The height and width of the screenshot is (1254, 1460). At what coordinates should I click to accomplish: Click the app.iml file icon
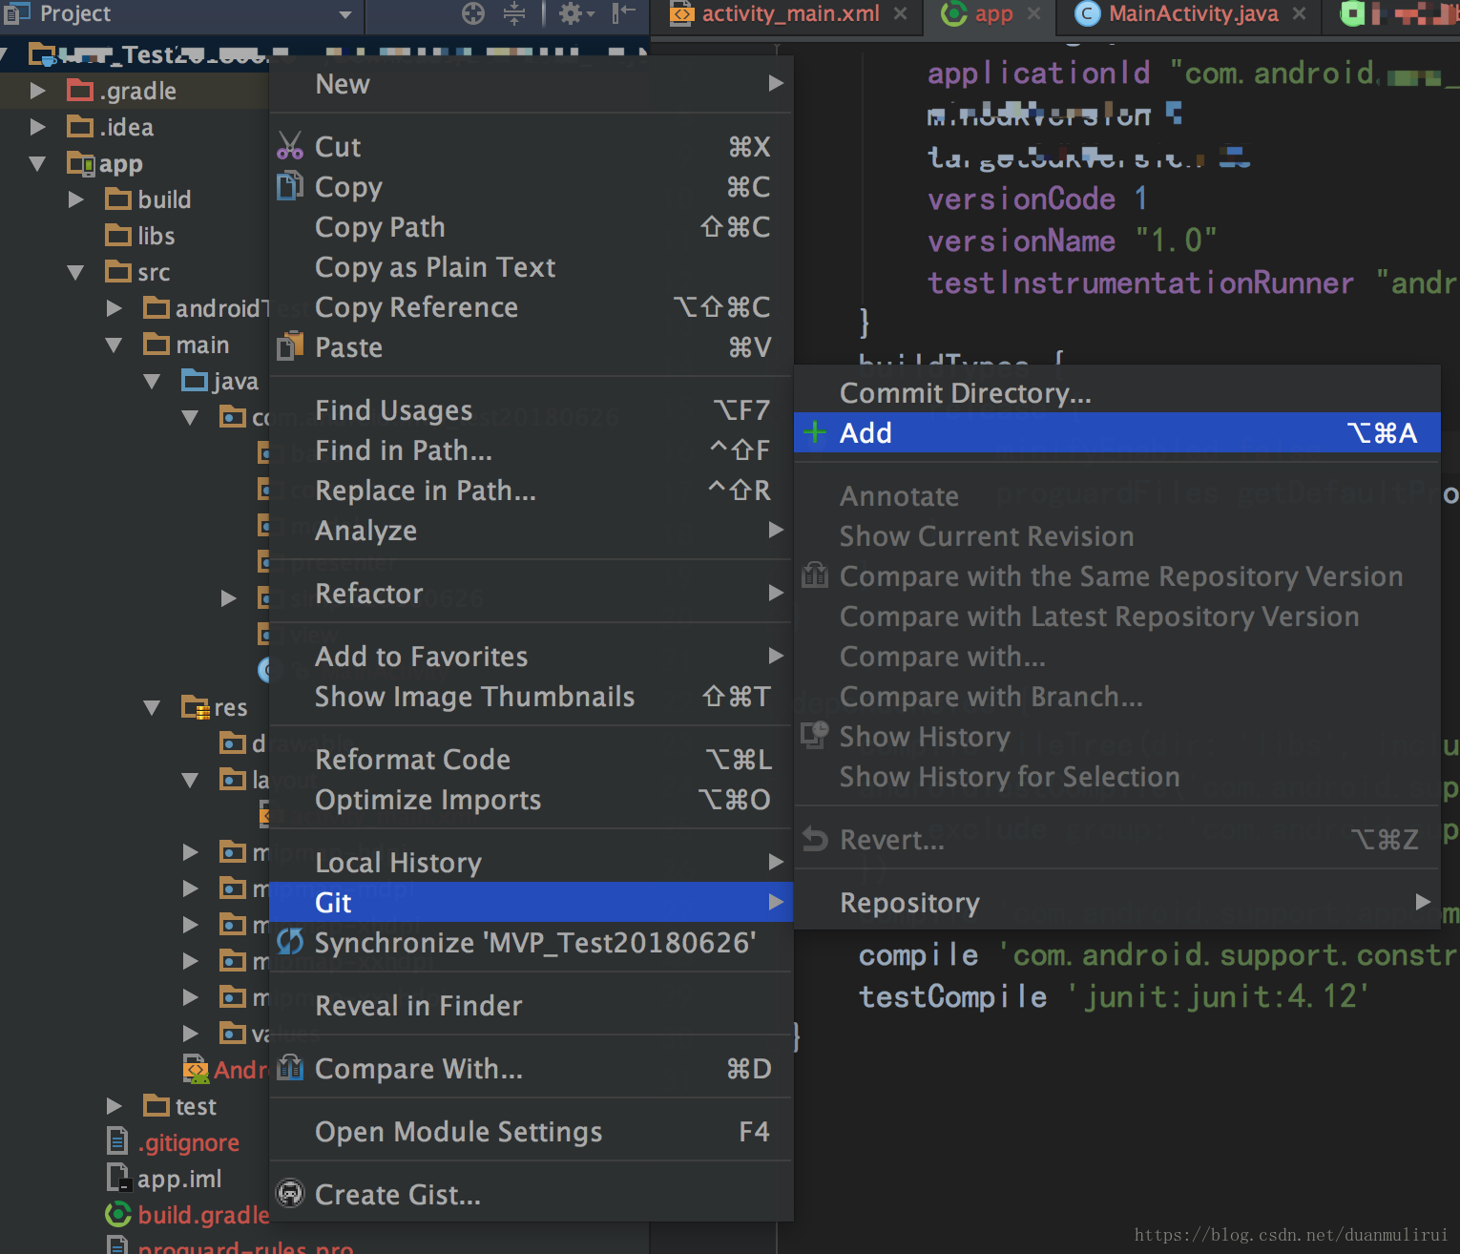[118, 1178]
